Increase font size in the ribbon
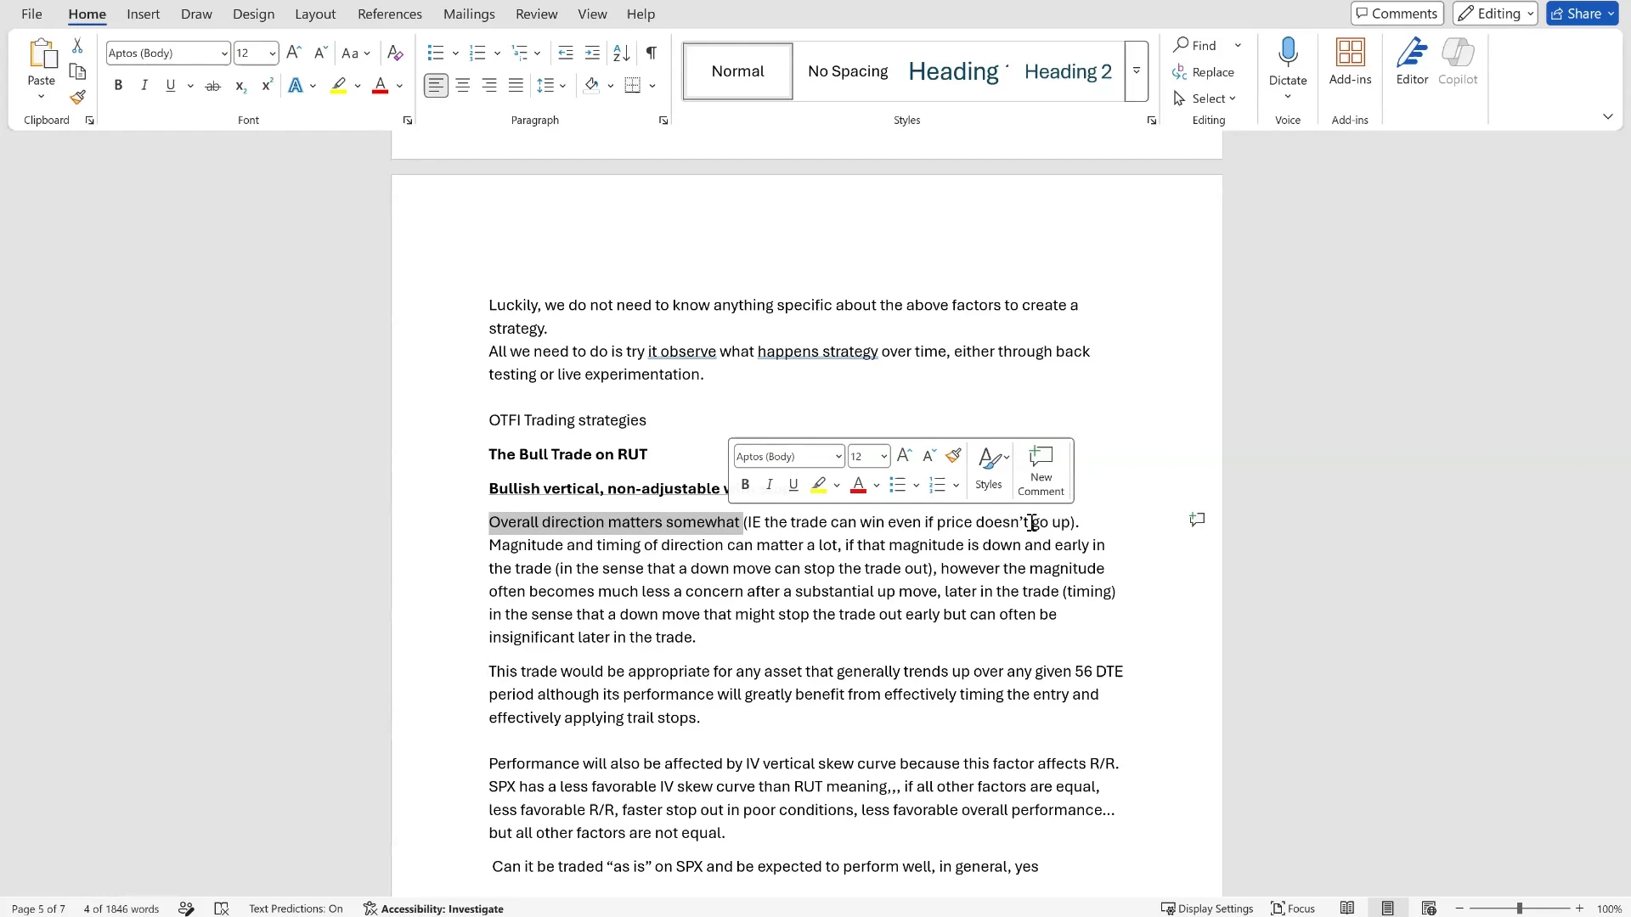This screenshot has width=1631, height=917. [294, 53]
